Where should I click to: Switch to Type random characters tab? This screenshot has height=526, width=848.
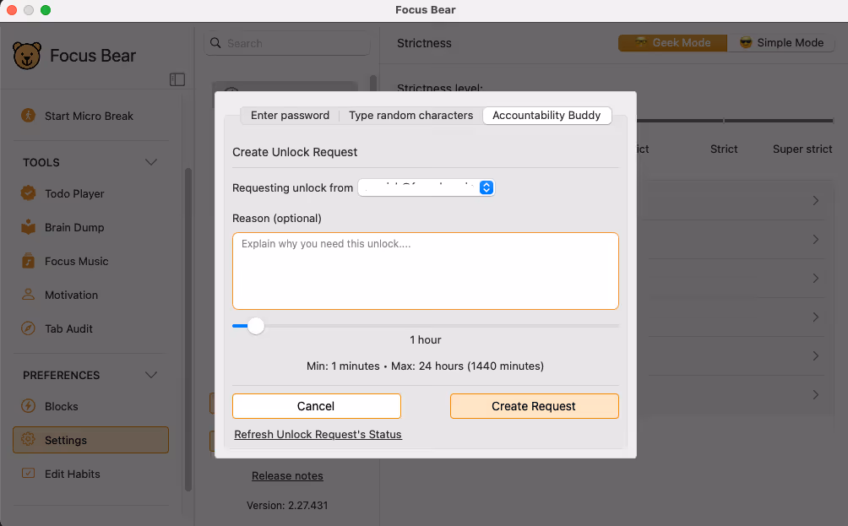[x=411, y=115]
